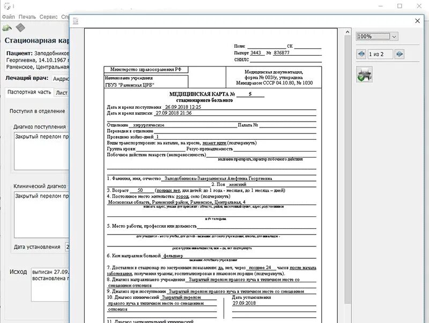Click 'Министерство здравоохранения РФ' header cell
This screenshot has width=429, height=323.
pyautogui.click(x=146, y=70)
